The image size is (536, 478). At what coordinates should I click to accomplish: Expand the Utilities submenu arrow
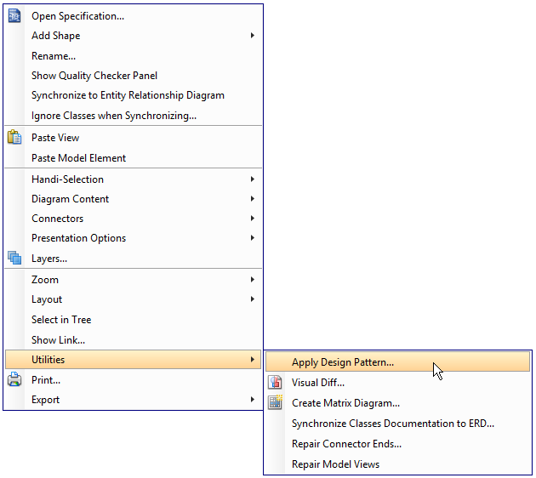253,360
